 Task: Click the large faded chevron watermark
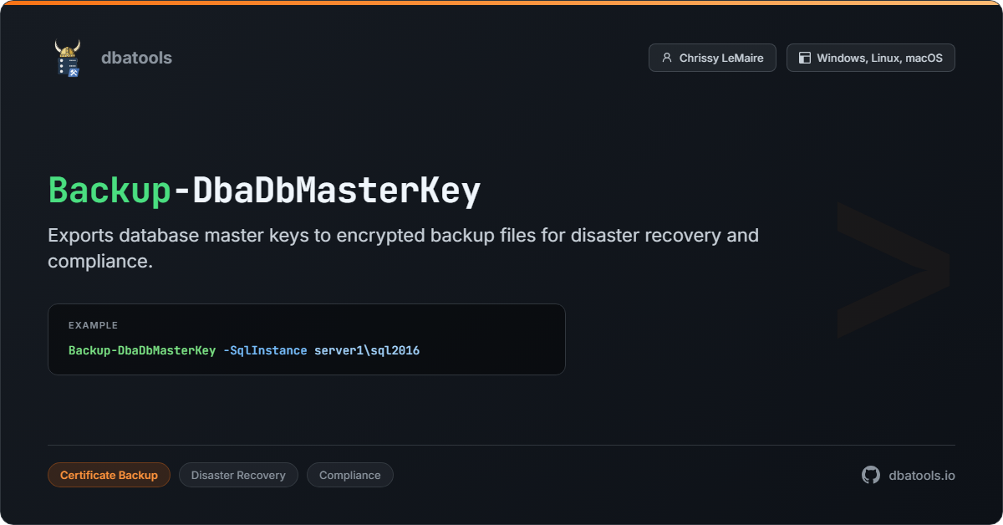[x=892, y=269]
